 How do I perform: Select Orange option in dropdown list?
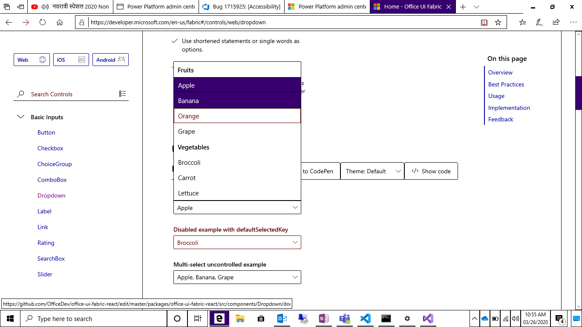237,116
